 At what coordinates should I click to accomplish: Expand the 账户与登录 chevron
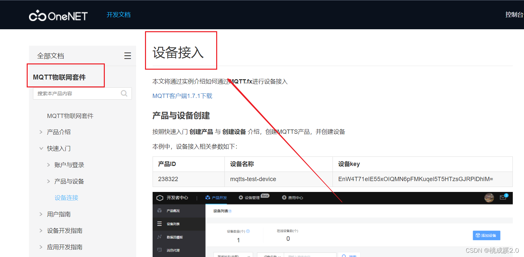[x=48, y=165]
